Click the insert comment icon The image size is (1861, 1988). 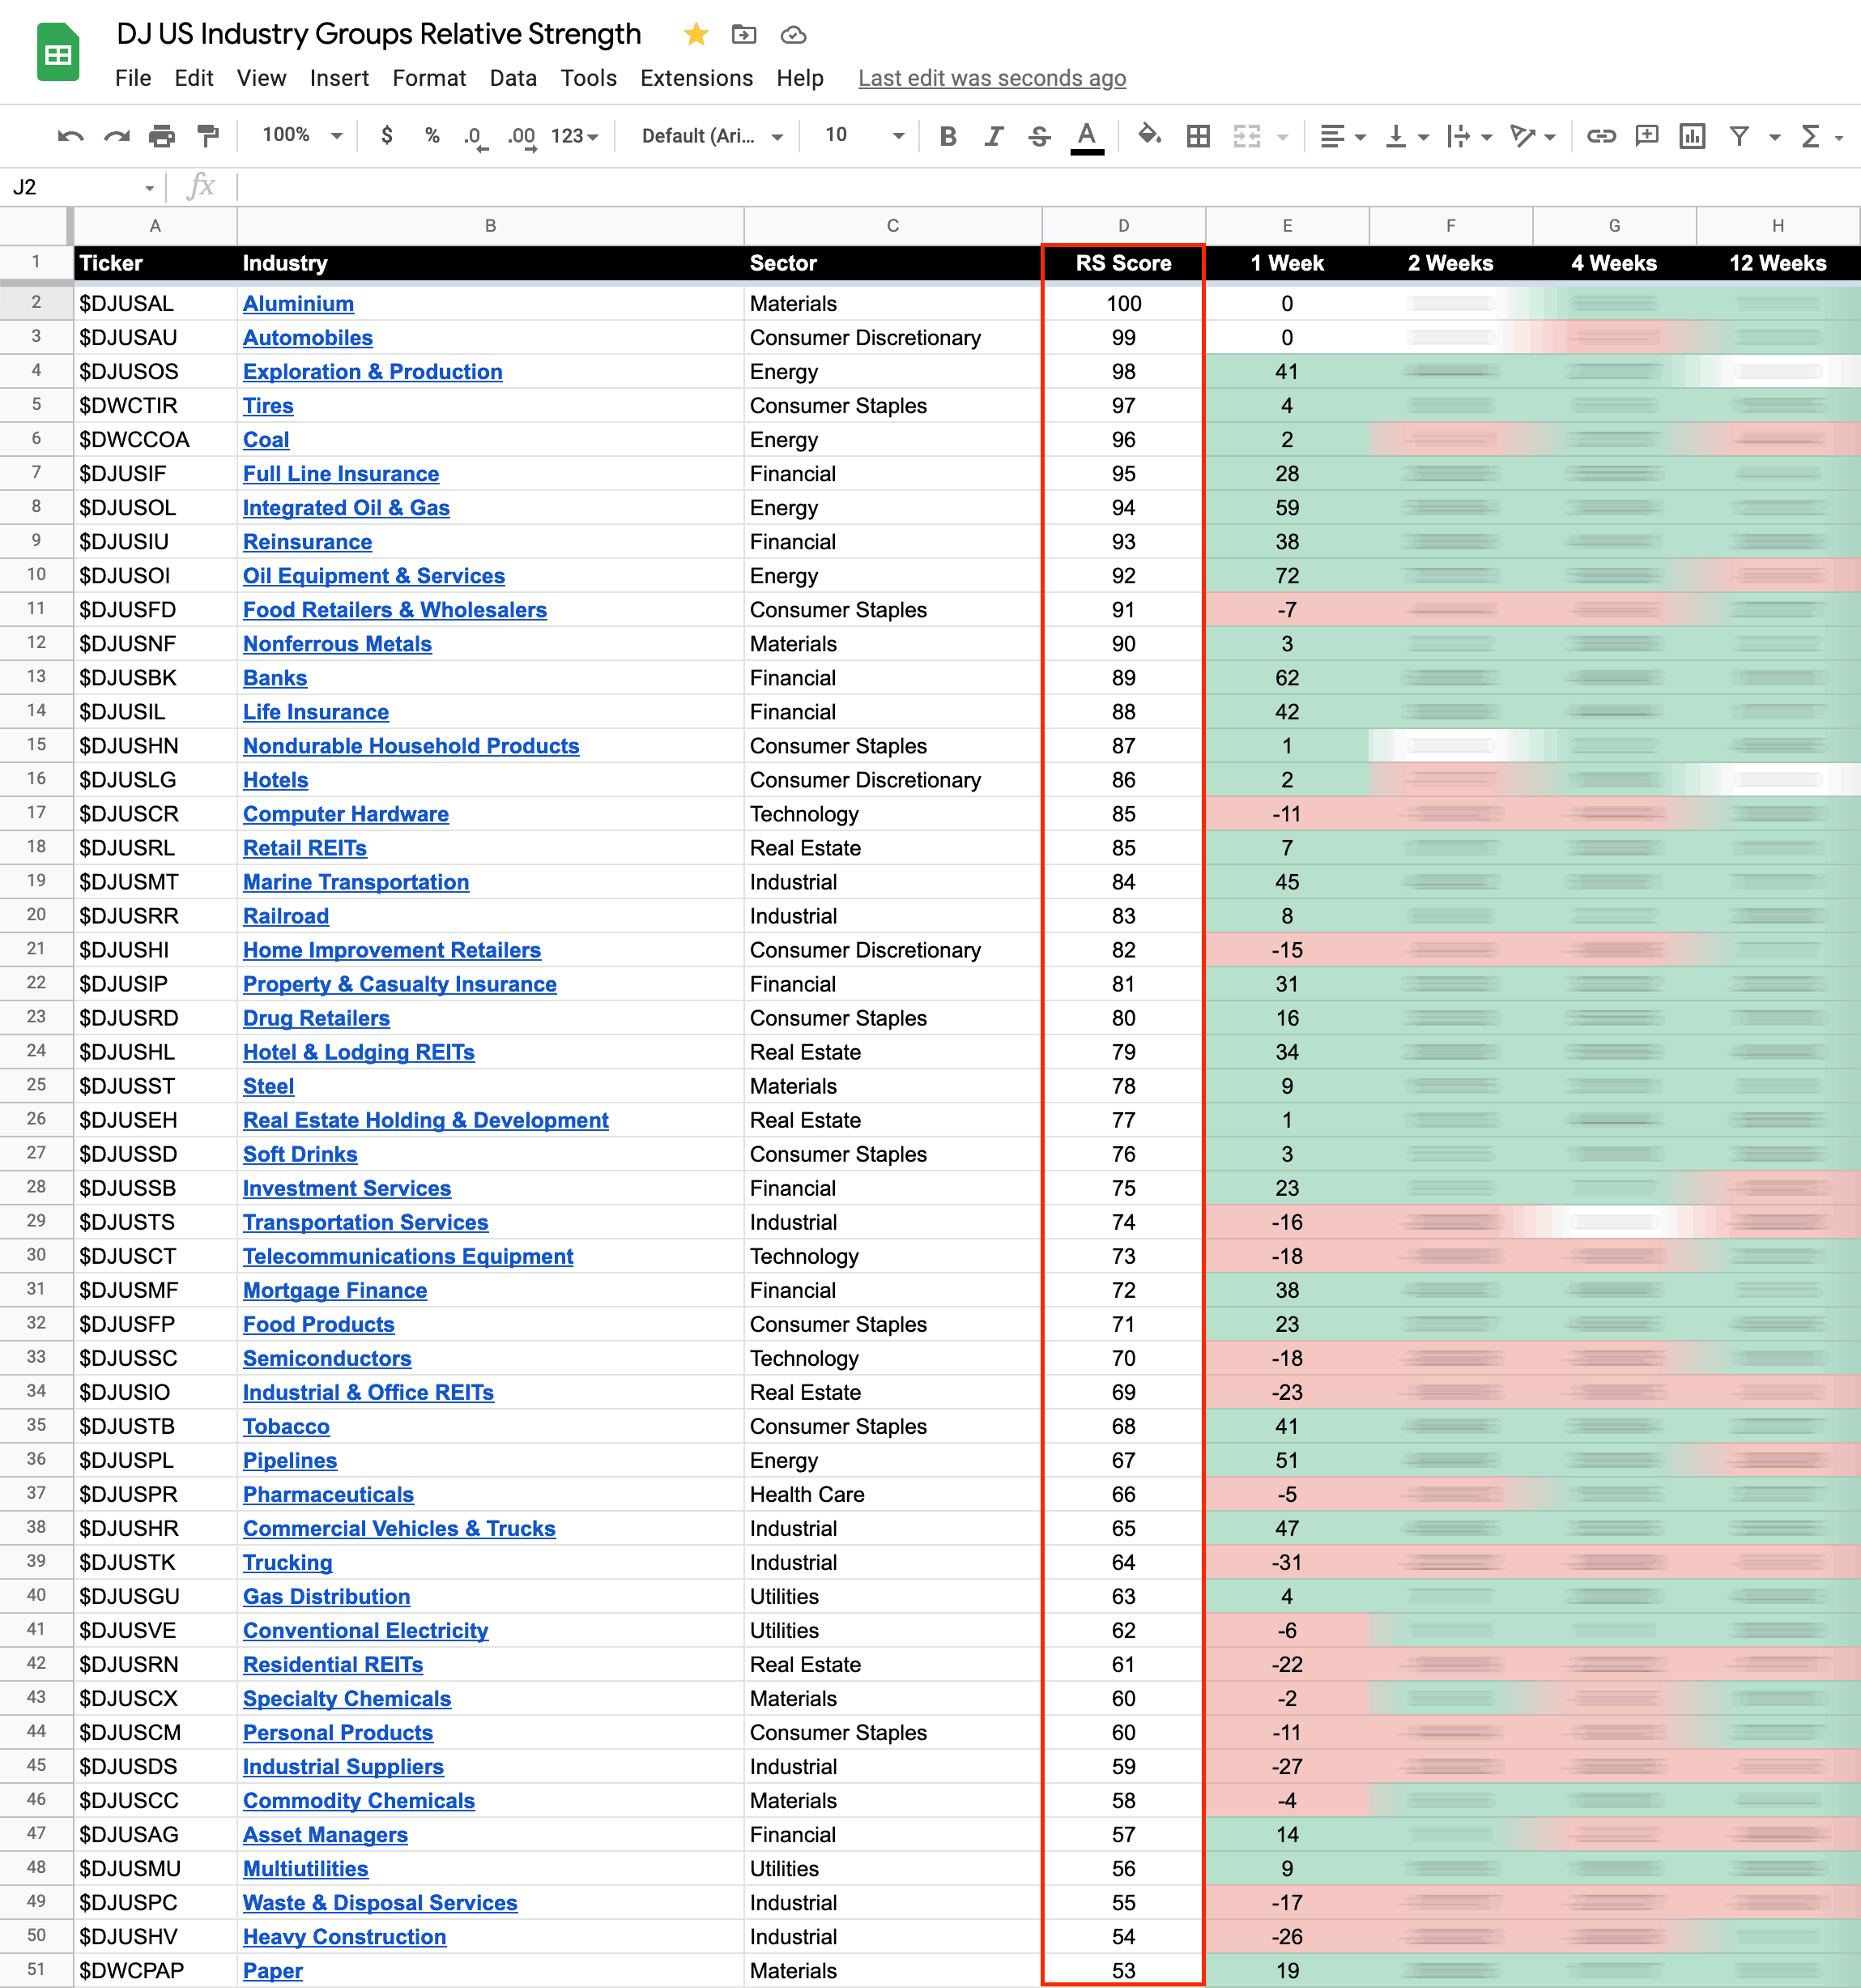1646,136
